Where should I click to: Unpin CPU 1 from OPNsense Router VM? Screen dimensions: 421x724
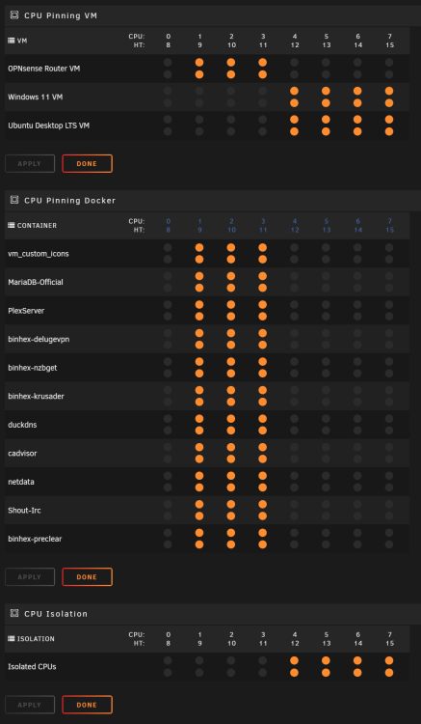199,63
